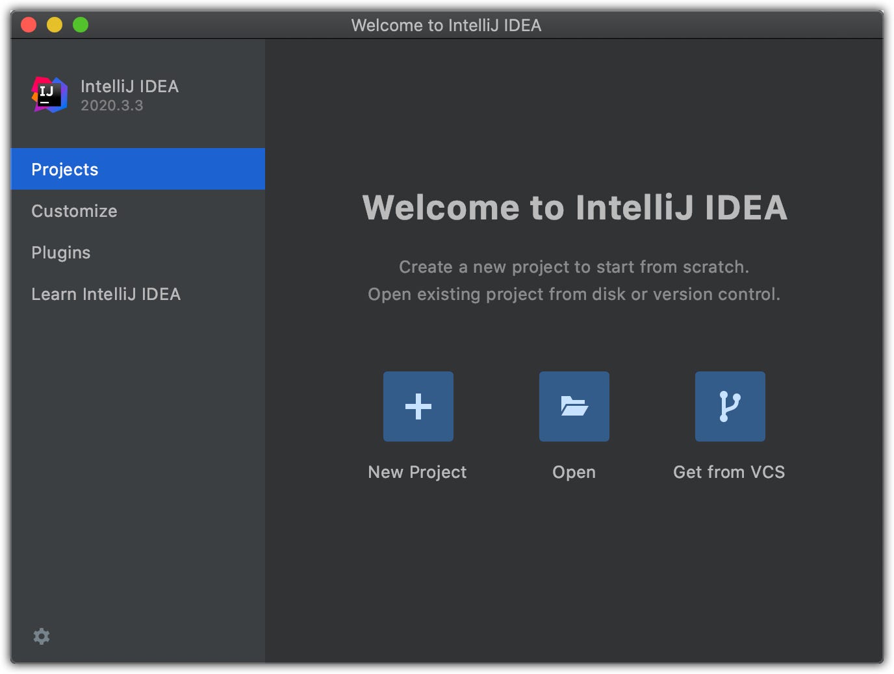The width and height of the screenshot is (894, 674).
Task: Click the Get from VCS branch icon
Action: (x=730, y=406)
